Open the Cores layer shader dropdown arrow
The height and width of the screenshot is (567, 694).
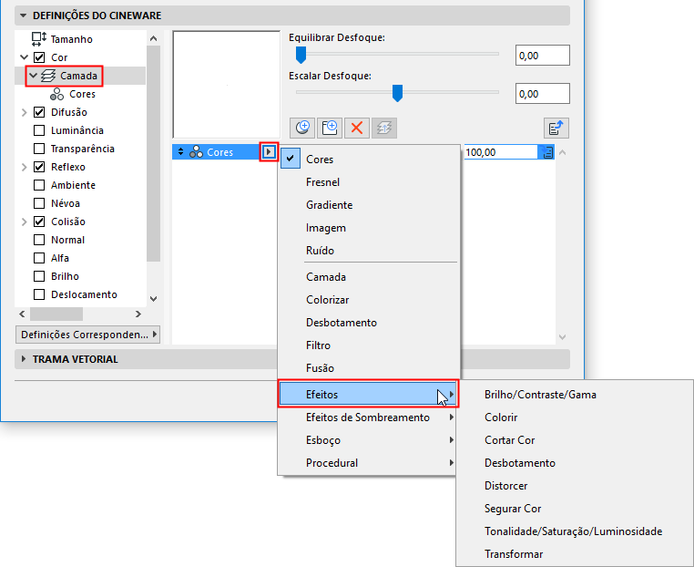tap(269, 152)
